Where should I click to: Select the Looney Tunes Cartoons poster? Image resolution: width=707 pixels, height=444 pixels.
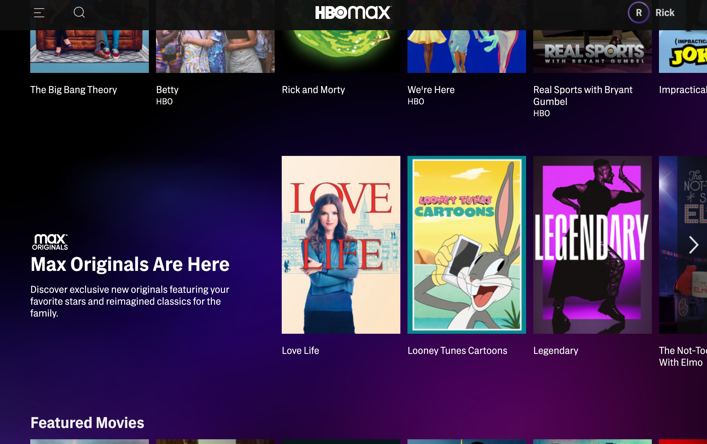(467, 245)
